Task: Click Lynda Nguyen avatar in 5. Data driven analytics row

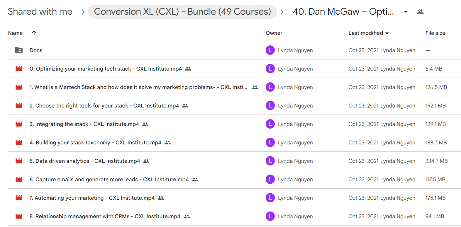Action: [270, 161]
